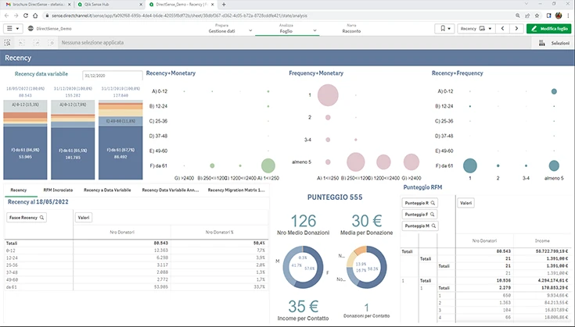Go to the previous sheet arrow

(x=502, y=29)
